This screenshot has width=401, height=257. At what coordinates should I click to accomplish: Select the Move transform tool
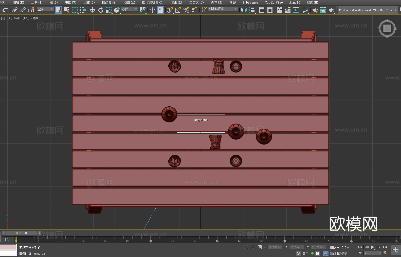(93, 10)
